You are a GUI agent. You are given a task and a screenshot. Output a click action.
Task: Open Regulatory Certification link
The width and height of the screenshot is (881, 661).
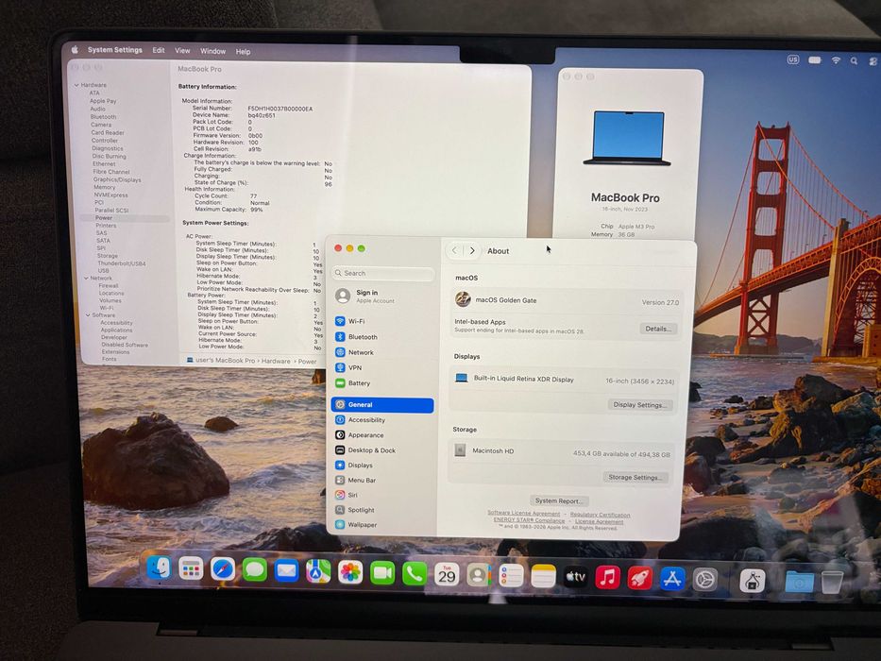click(x=600, y=515)
